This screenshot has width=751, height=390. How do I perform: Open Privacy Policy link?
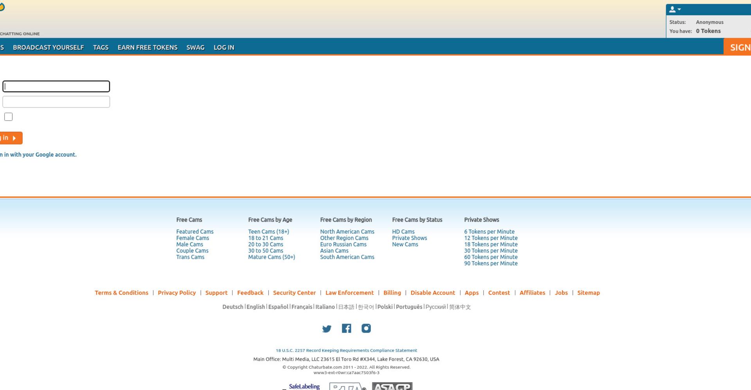(x=177, y=293)
